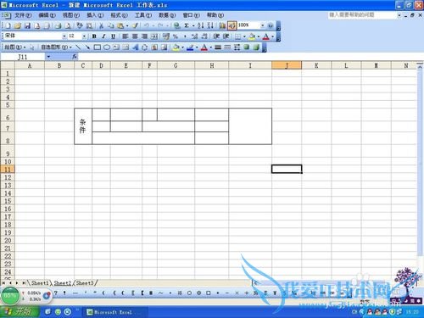Toggle Underline formatting
The image size is (424, 318).
pos(113,36)
